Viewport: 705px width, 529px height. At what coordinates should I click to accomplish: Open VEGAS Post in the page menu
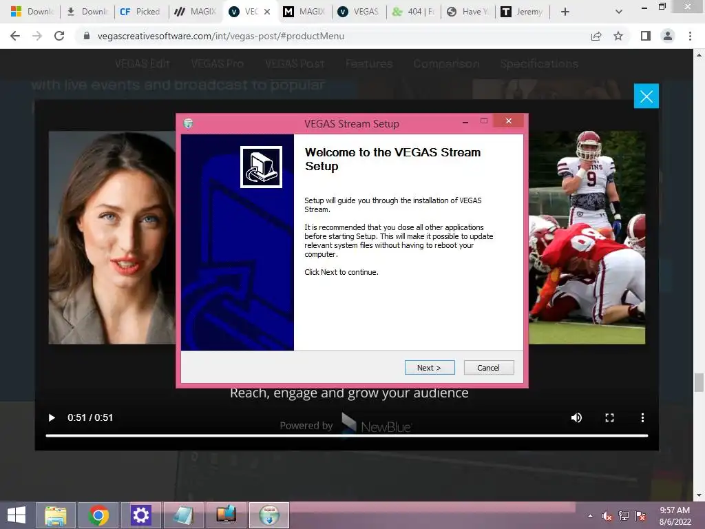[x=295, y=64]
